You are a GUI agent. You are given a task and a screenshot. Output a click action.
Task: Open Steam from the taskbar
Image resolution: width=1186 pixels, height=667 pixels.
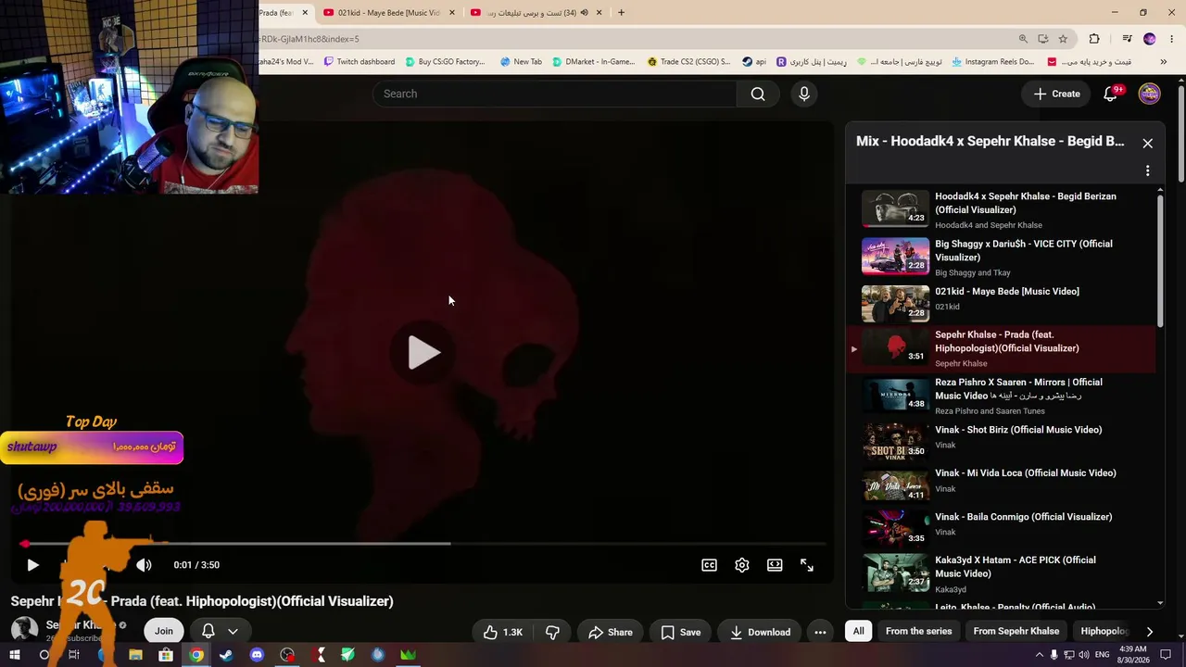click(x=226, y=655)
